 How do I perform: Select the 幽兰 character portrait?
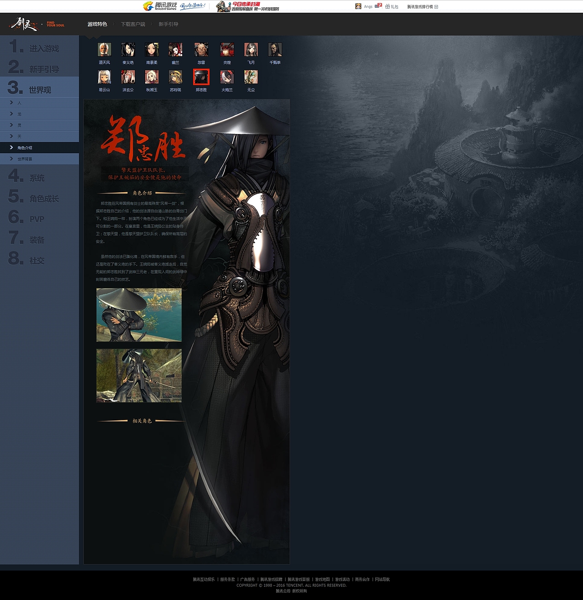[x=175, y=49]
